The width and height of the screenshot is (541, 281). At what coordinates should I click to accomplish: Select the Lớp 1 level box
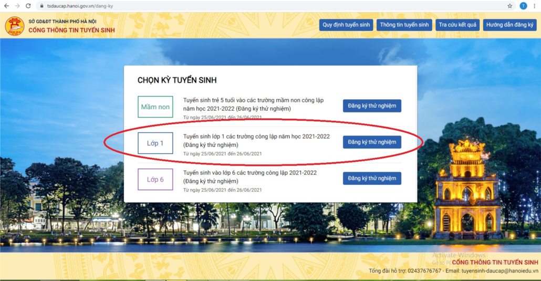point(155,143)
